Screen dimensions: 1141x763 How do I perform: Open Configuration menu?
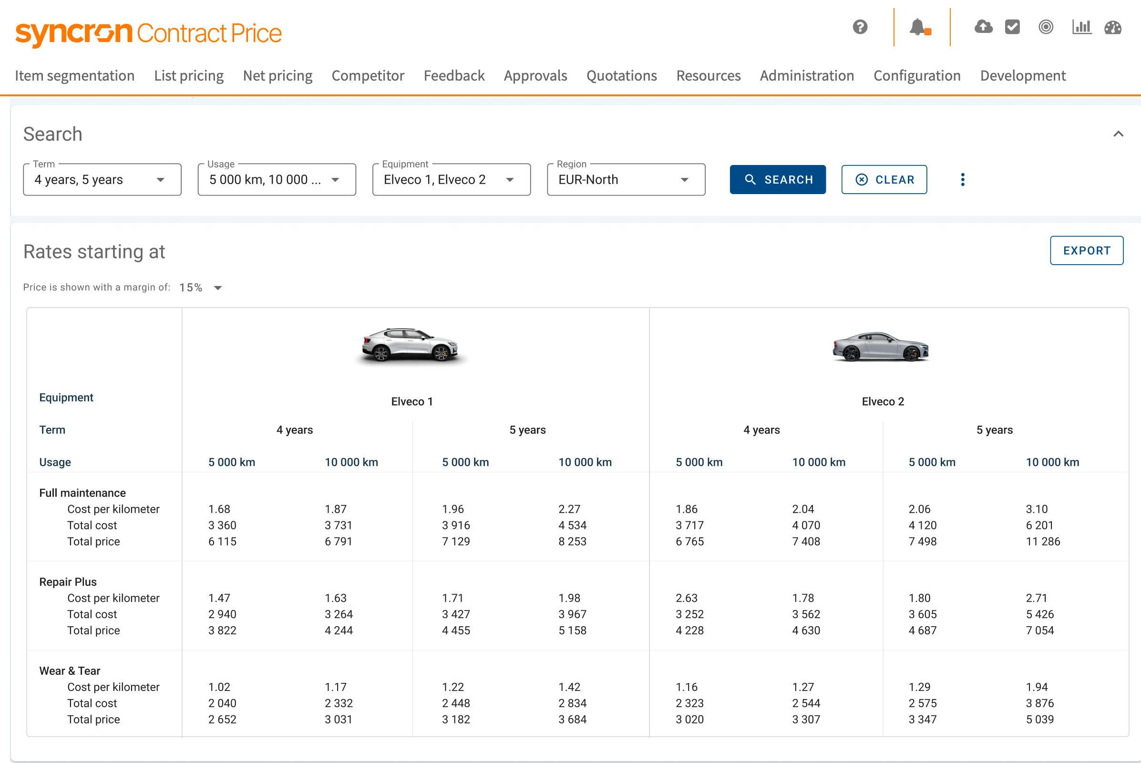click(x=917, y=76)
